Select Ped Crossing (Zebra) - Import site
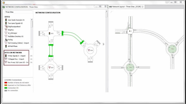The image size is (186, 104). point(18,43)
